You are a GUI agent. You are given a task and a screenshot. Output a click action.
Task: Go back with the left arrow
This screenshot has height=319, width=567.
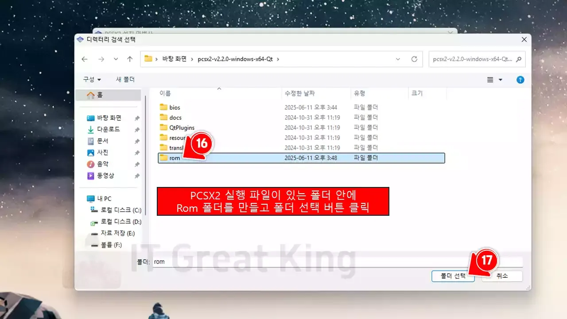point(85,59)
